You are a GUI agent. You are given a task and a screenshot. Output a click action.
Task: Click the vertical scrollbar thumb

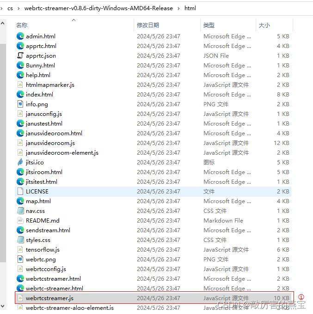pyautogui.click(x=3, y=153)
